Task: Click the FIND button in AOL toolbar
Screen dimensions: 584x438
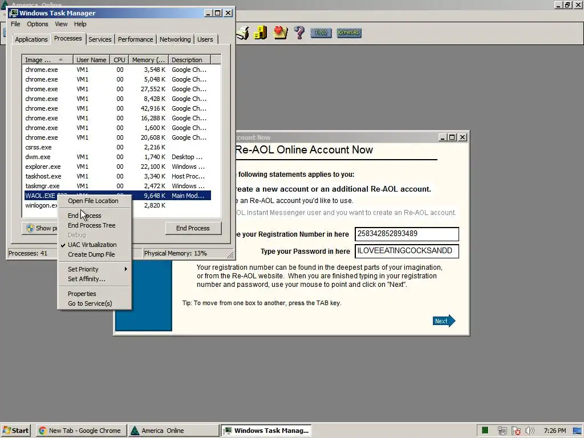Action: pyautogui.click(x=321, y=33)
